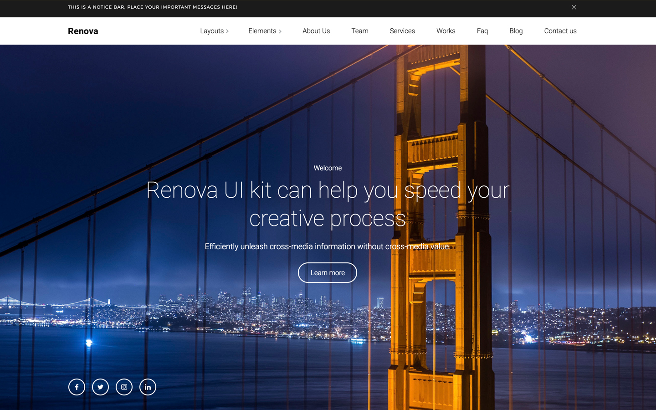This screenshot has height=410, width=656.
Task: Open the Facebook social icon
Action: click(77, 387)
